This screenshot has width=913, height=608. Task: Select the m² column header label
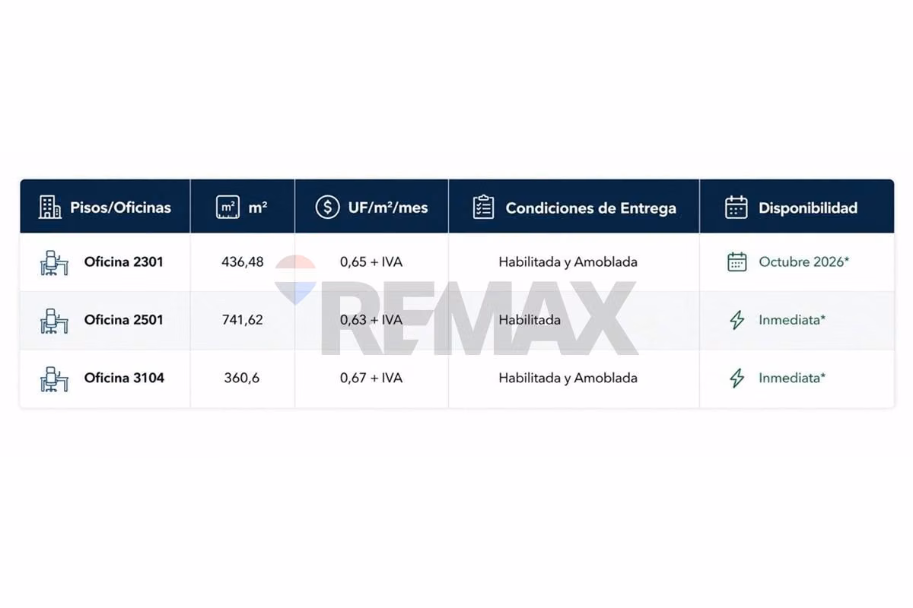pos(258,207)
